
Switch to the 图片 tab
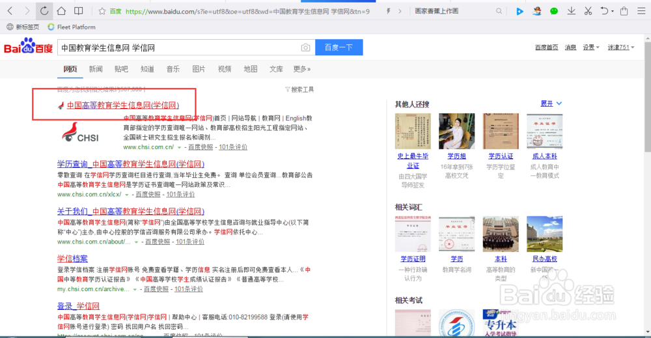click(x=199, y=69)
